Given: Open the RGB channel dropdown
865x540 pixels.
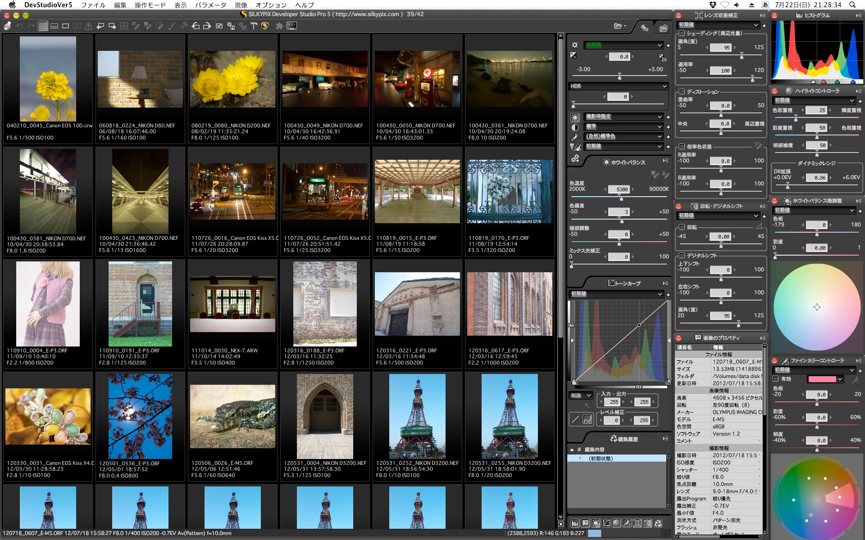Looking at the screenshot, I should coord(581,396).
